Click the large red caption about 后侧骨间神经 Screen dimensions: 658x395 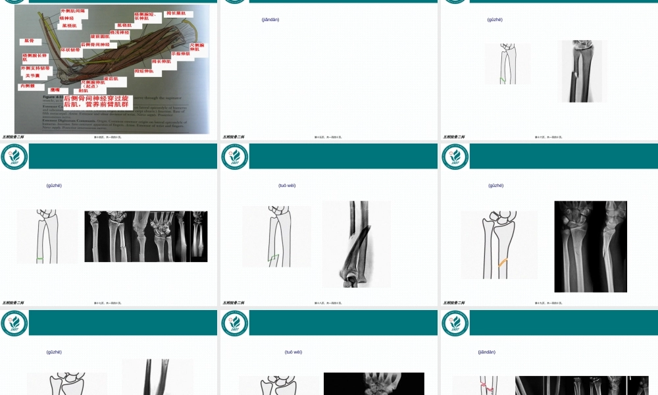pyautogui.click(x=99, y=101)
